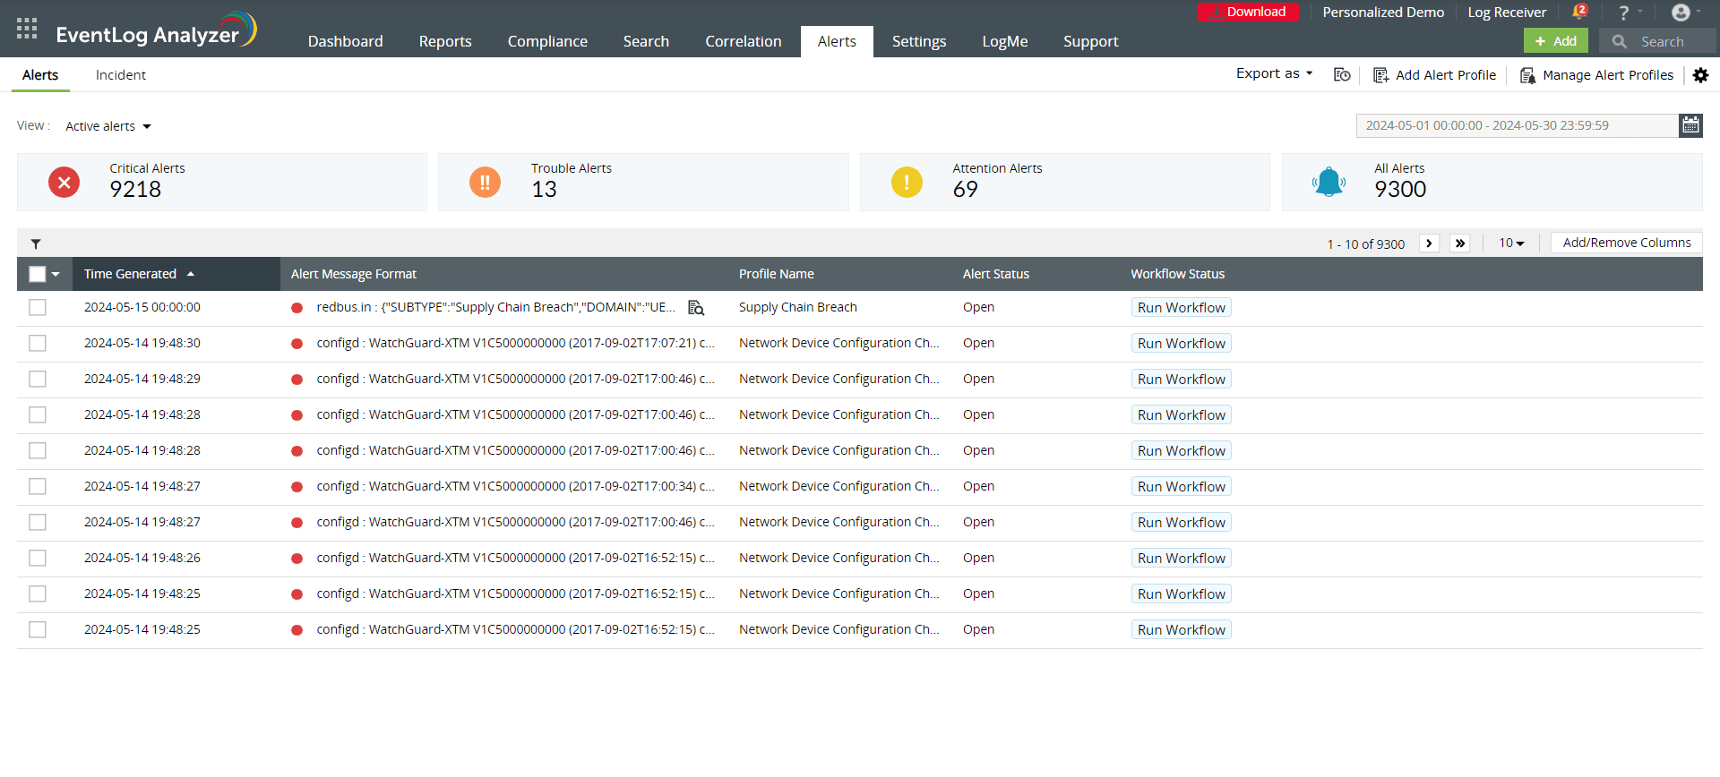The image size is (1720, 777).
Task: Click the search magnifier icon in top bar
Action: point(1619,41)
